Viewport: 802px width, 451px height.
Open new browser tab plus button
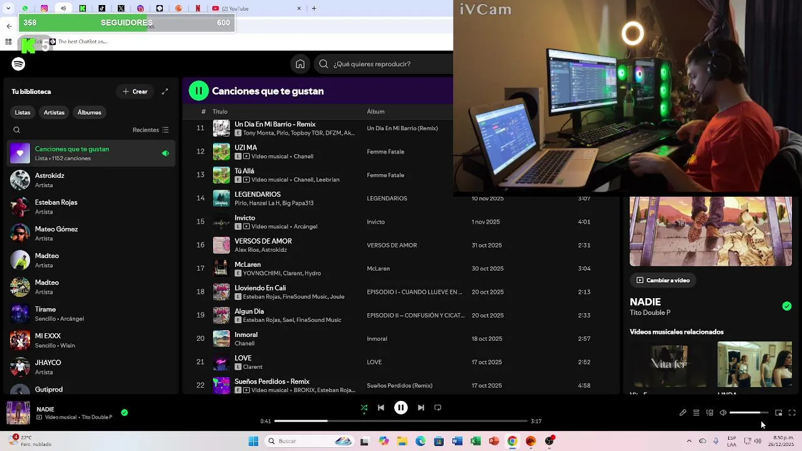[x=314, y=9]
